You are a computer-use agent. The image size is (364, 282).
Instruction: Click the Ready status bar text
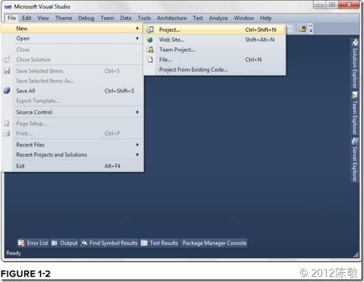(x=14, y=253)
